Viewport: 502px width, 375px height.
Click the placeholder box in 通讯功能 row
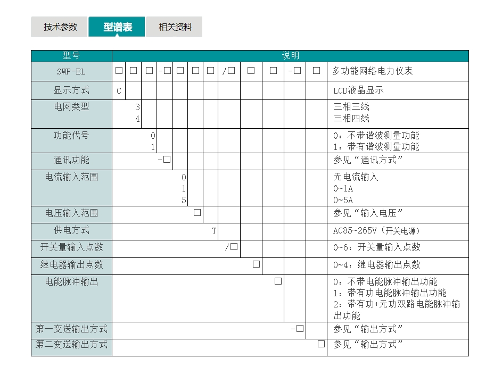click(167, 160)
